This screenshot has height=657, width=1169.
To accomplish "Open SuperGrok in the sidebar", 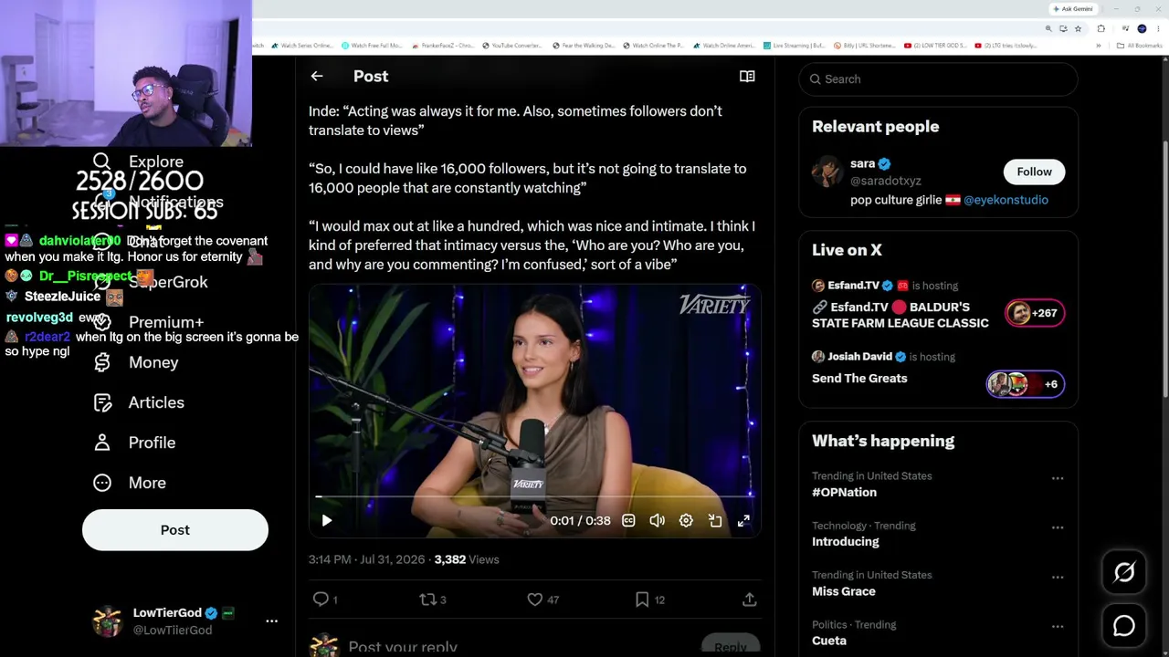I will (150, 282).
